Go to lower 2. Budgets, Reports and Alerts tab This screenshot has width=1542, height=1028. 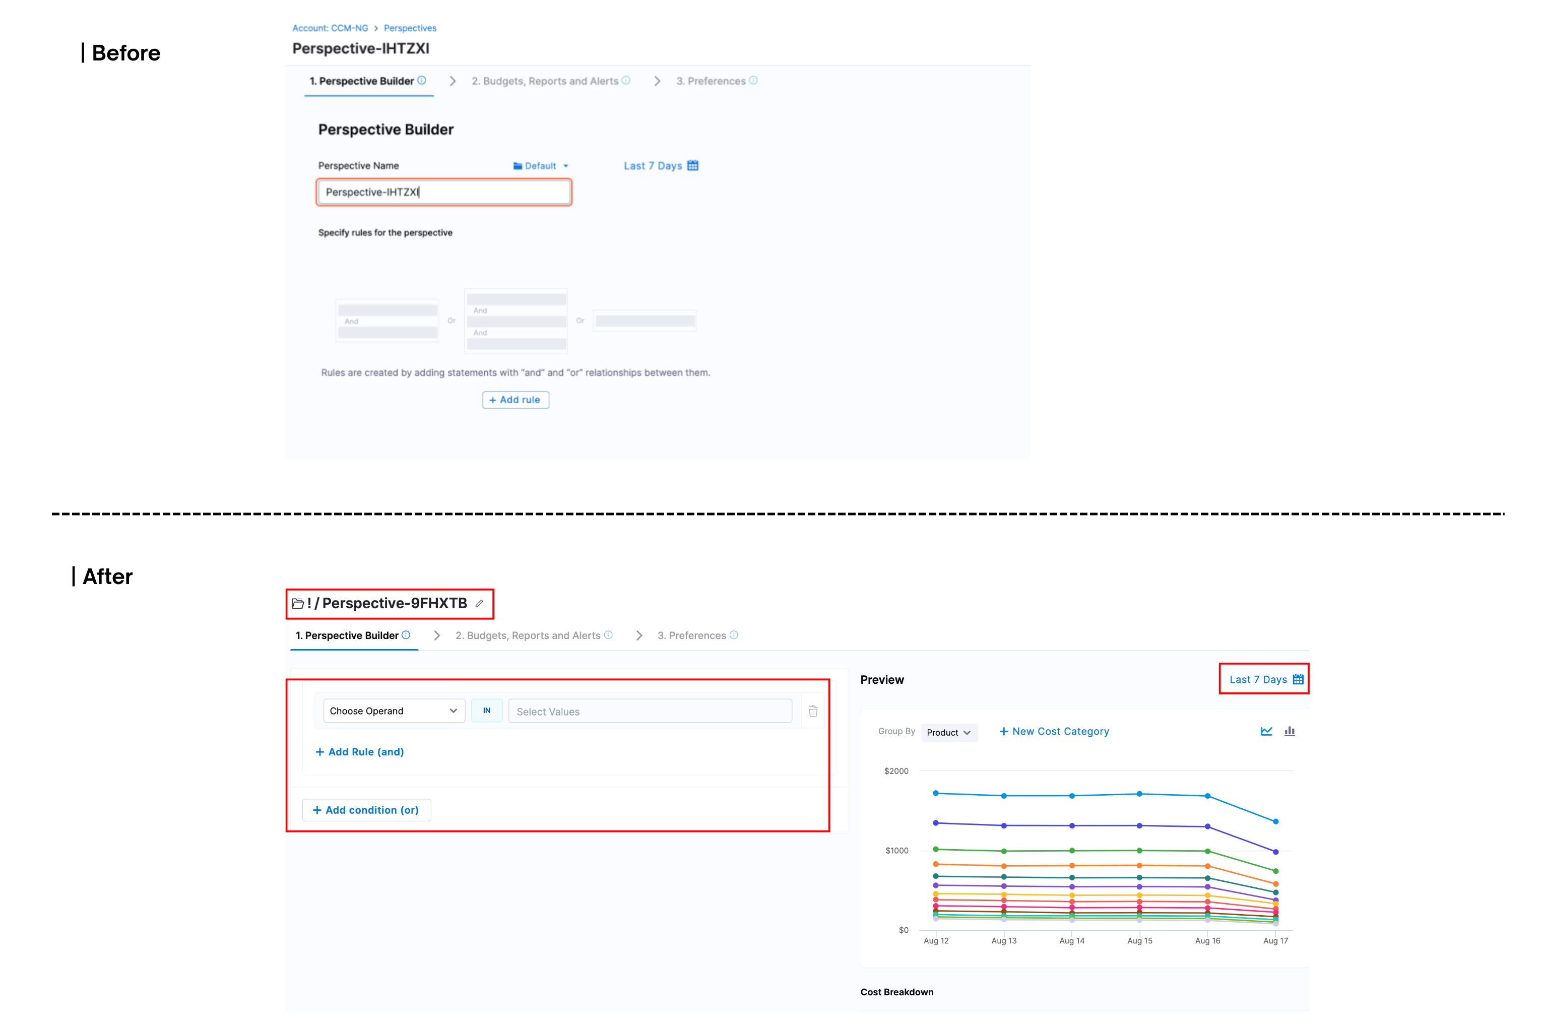[528, 635]
